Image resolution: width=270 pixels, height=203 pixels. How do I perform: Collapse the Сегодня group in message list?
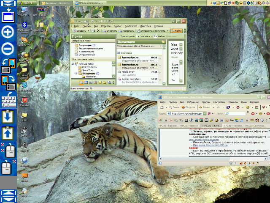click(119, 53)
